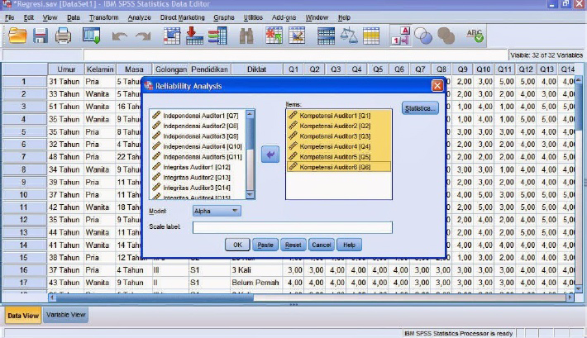Click inside the Scale label text field
Viewport: 587px width, 338px height.
(x=292, y=227)
